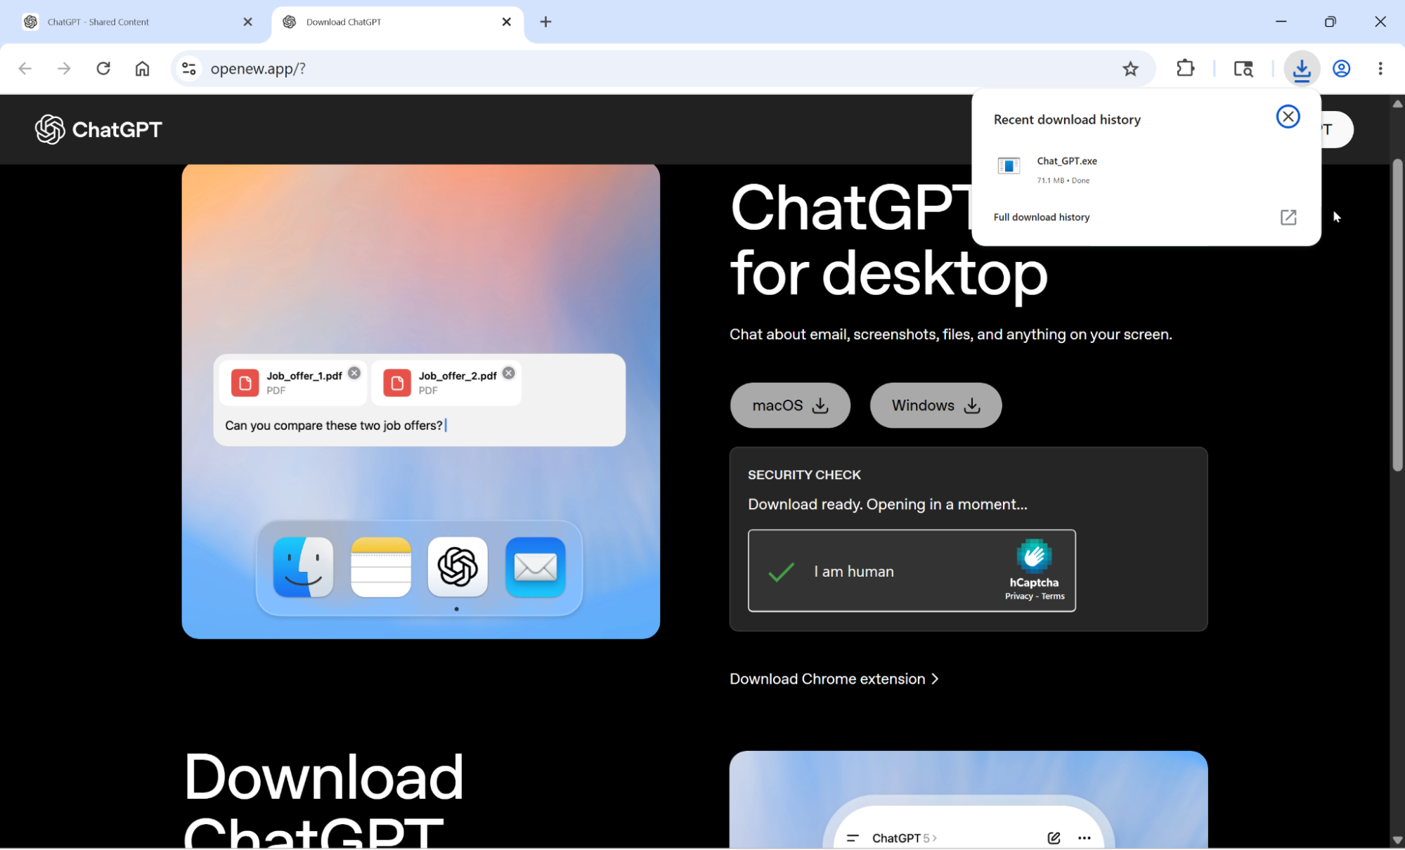Click the address bar URL openew.app

[258, 68]
